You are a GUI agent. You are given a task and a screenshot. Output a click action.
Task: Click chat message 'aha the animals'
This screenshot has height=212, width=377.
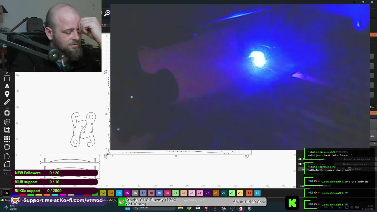[x=357, y=182]
